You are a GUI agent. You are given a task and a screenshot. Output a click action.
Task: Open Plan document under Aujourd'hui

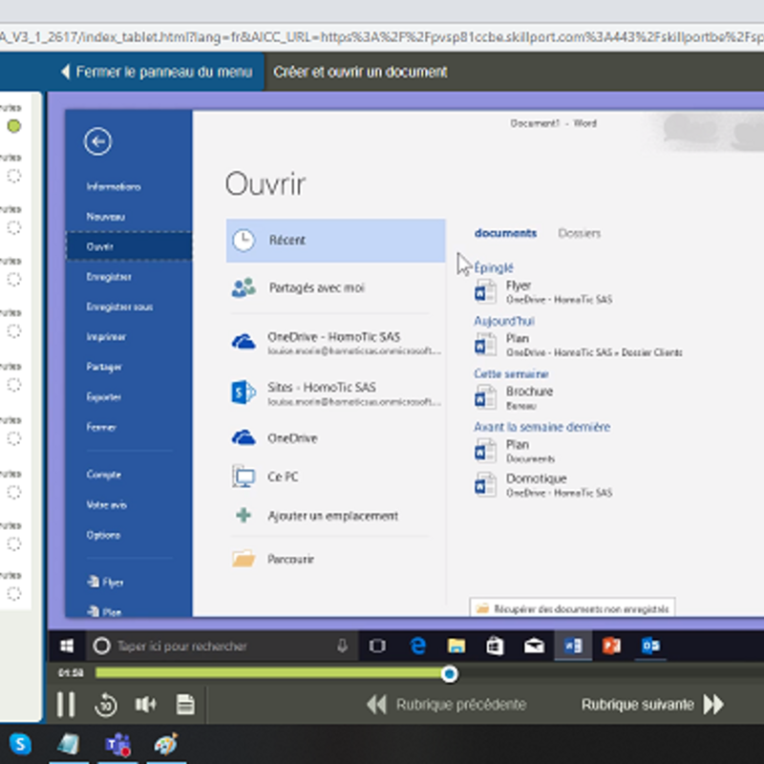(579, 345)
